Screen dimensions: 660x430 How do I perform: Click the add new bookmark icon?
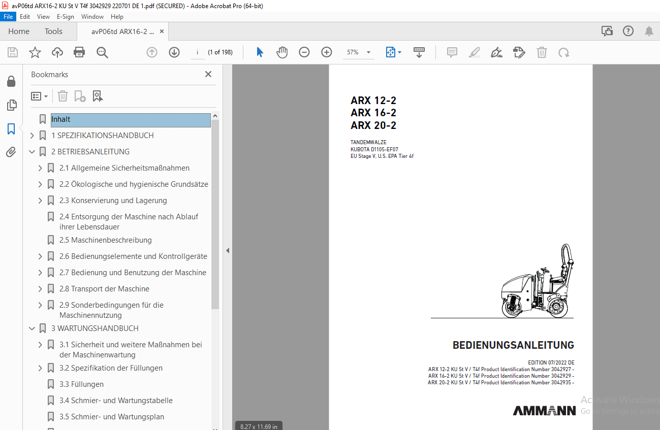[80, 96]
